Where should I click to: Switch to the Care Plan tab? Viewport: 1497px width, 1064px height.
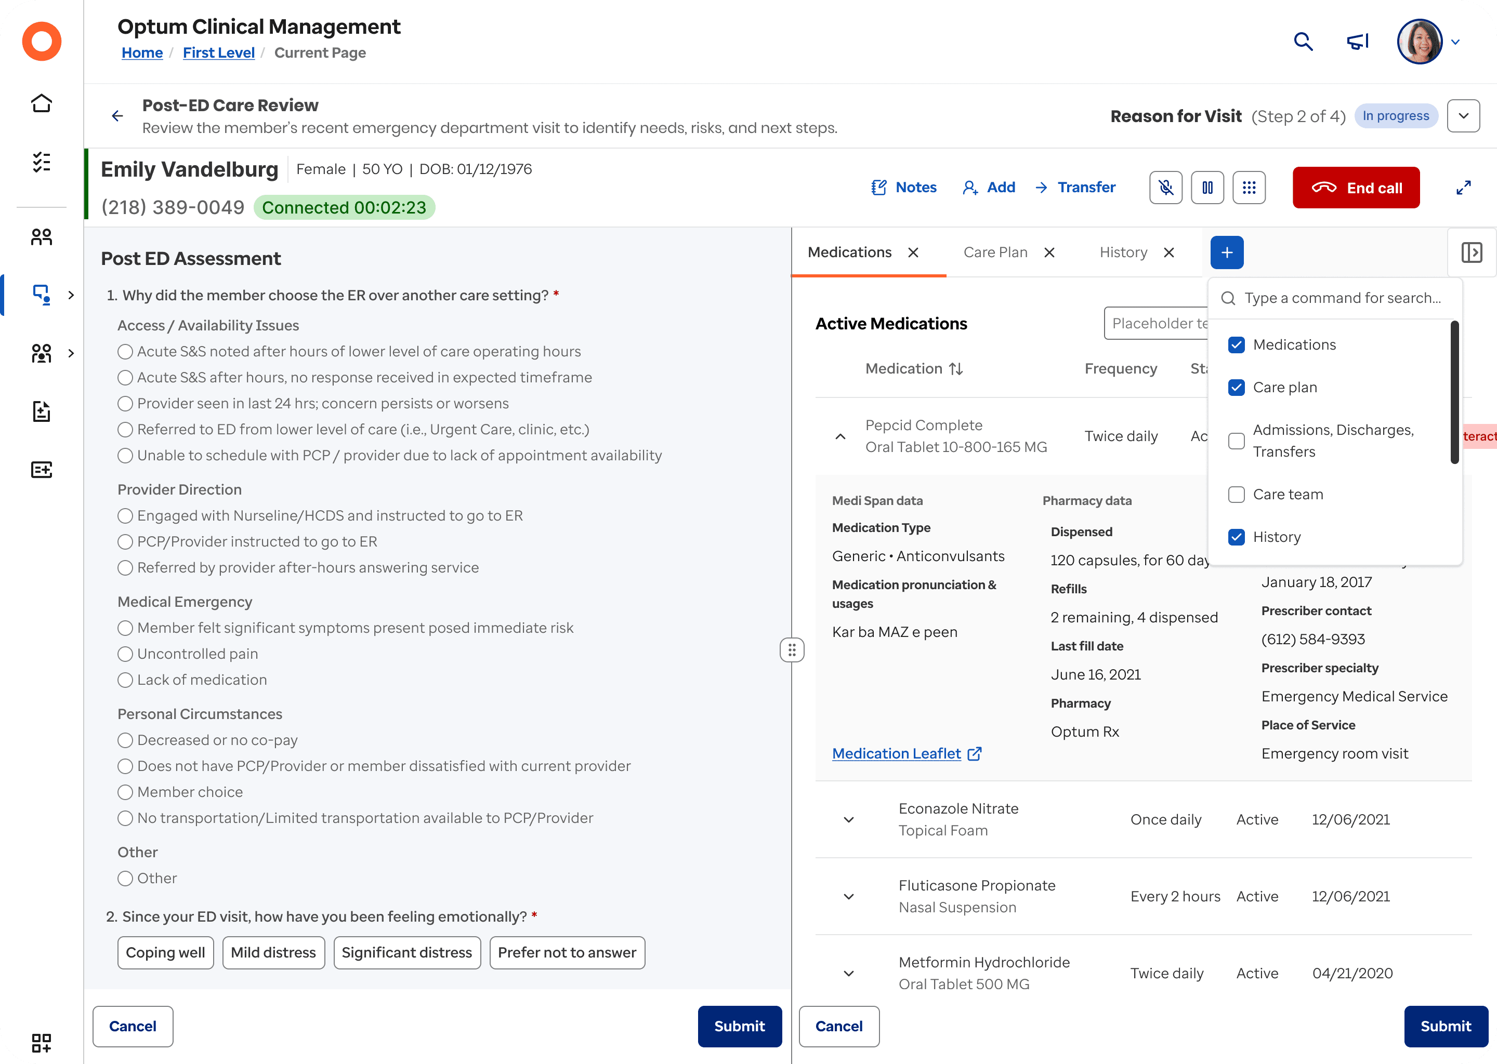[995, 252]
